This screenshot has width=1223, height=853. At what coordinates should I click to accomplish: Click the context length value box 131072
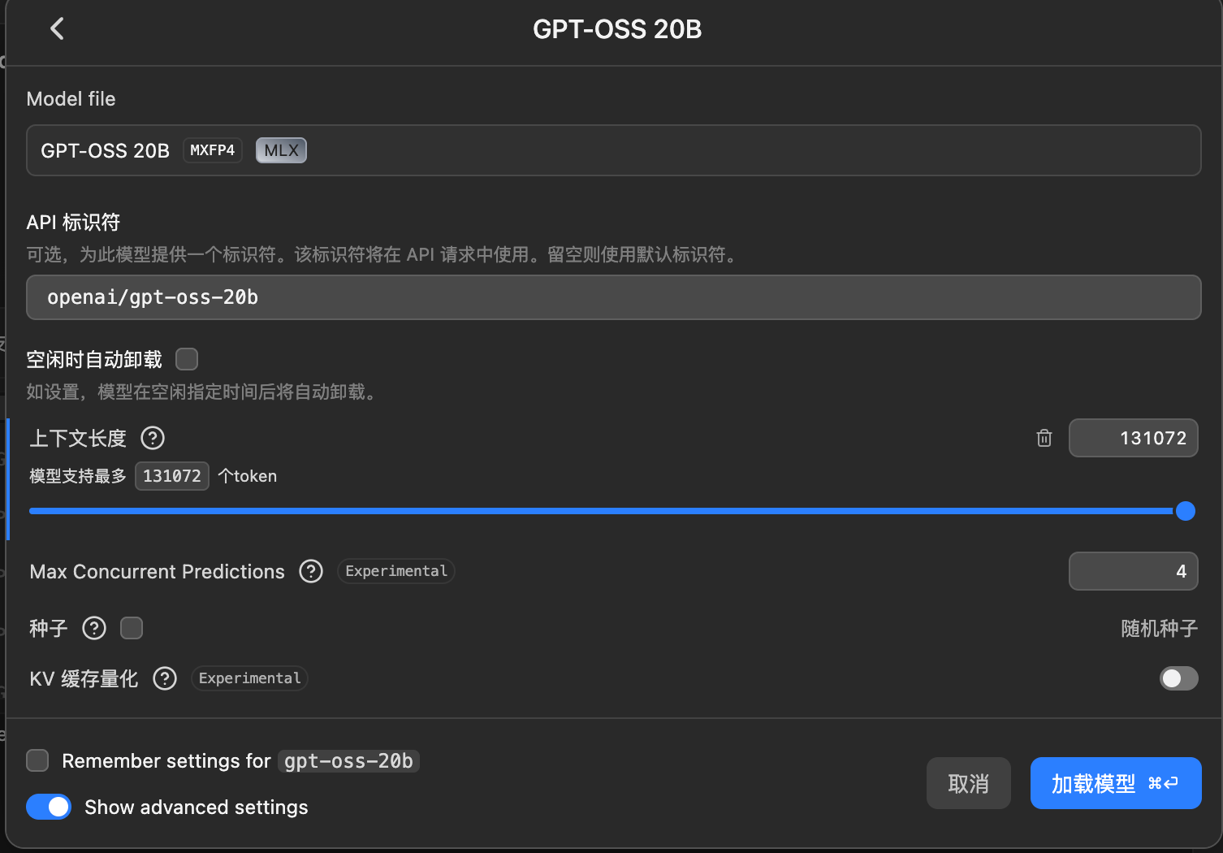(x=1133, y=439)
